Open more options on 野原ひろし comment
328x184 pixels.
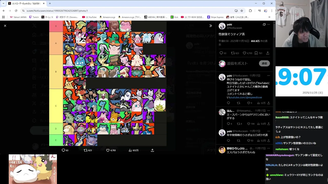click(x=269, y=148)
